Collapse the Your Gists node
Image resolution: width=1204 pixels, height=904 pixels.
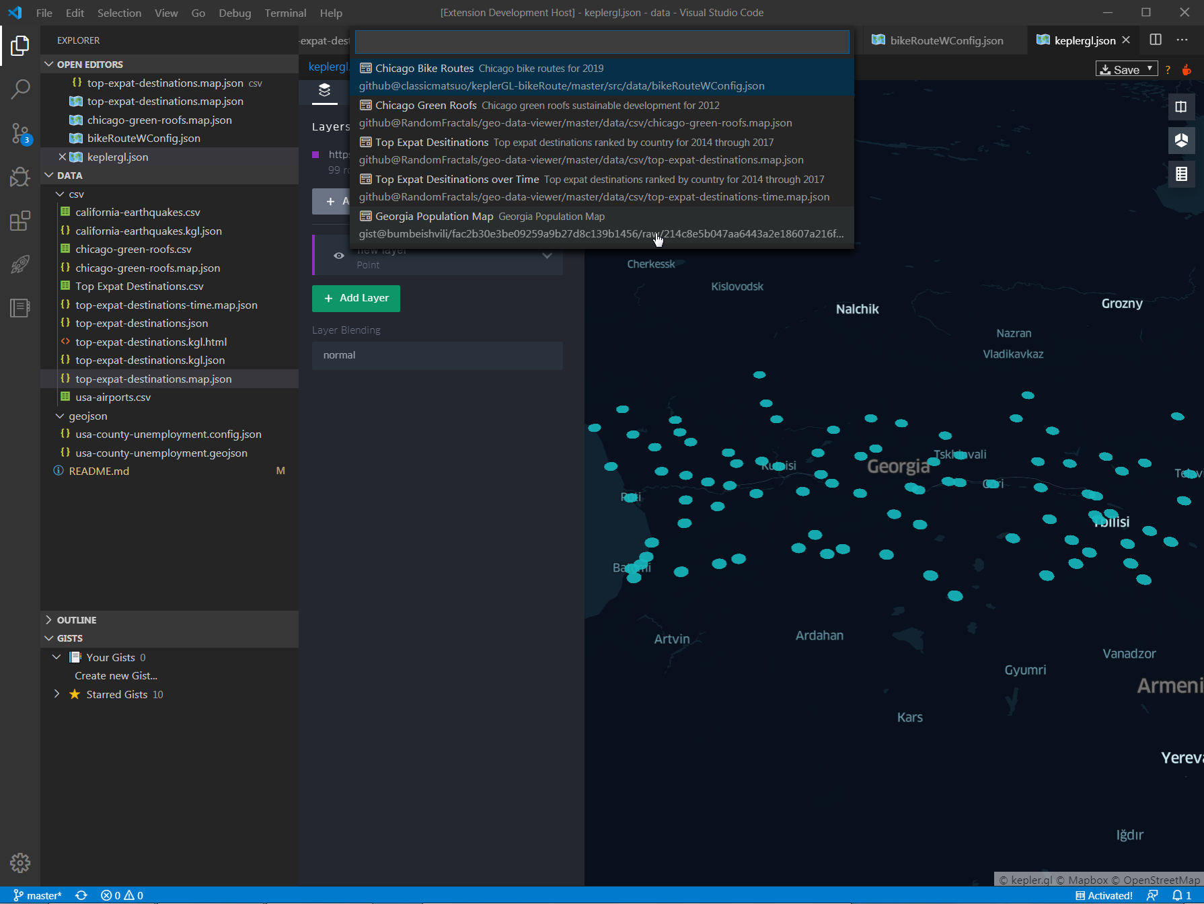click(x=57, y=657)
